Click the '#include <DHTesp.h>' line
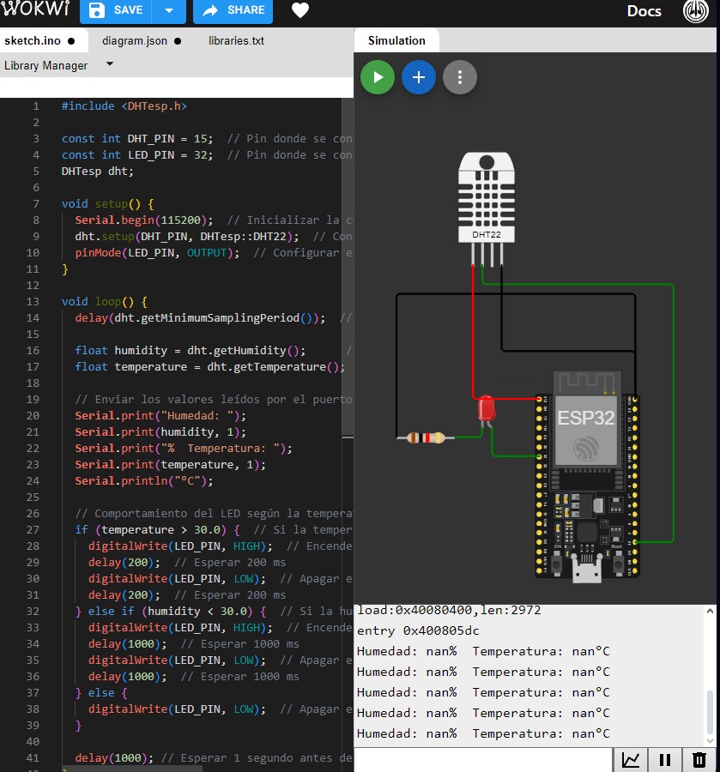 point(124,106)
